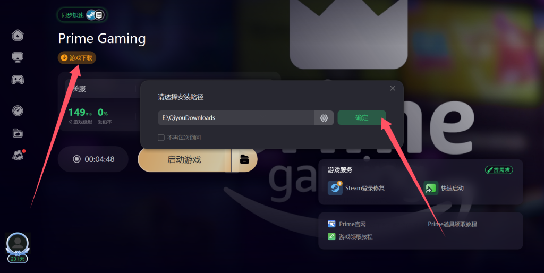The width and height of the screenshot is (544, 273).
Task: Open the gamepad library icon
Action: tap(18, 80)
